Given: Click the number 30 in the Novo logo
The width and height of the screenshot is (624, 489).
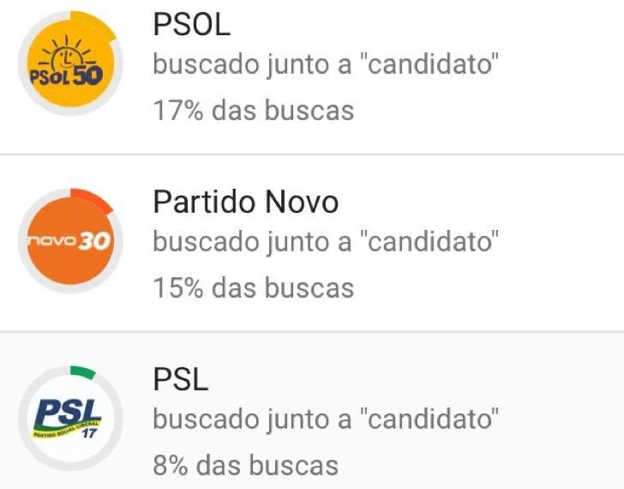Looking at the screenshot, I should click(94, 241).
